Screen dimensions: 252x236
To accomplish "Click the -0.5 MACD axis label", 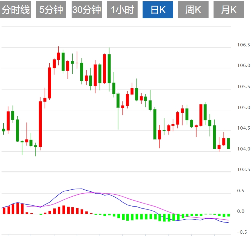I will click(242, 232).
